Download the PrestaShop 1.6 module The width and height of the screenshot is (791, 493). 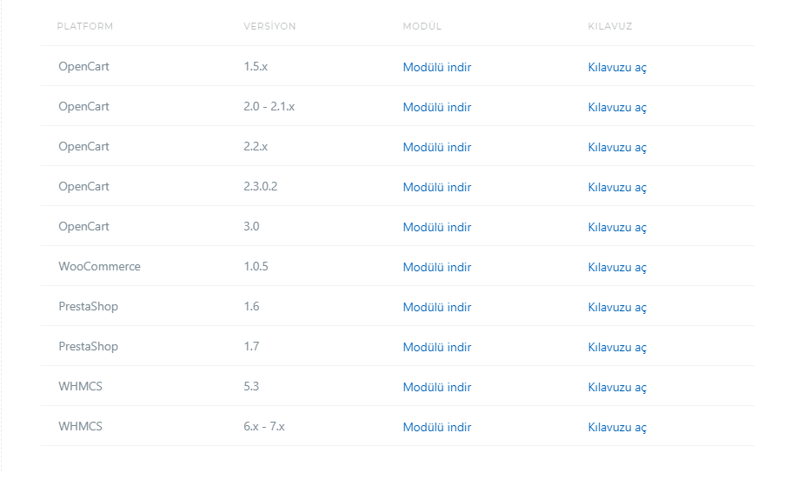pyautogui.click(x=437, y=307)
